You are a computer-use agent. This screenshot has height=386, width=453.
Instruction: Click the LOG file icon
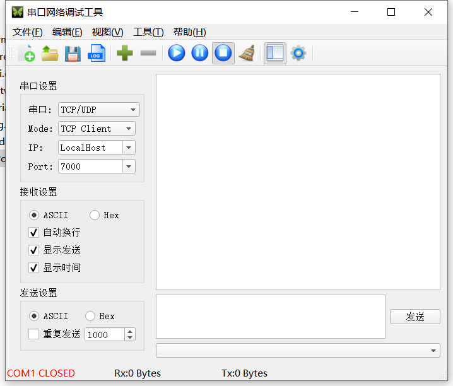point(96,53)
